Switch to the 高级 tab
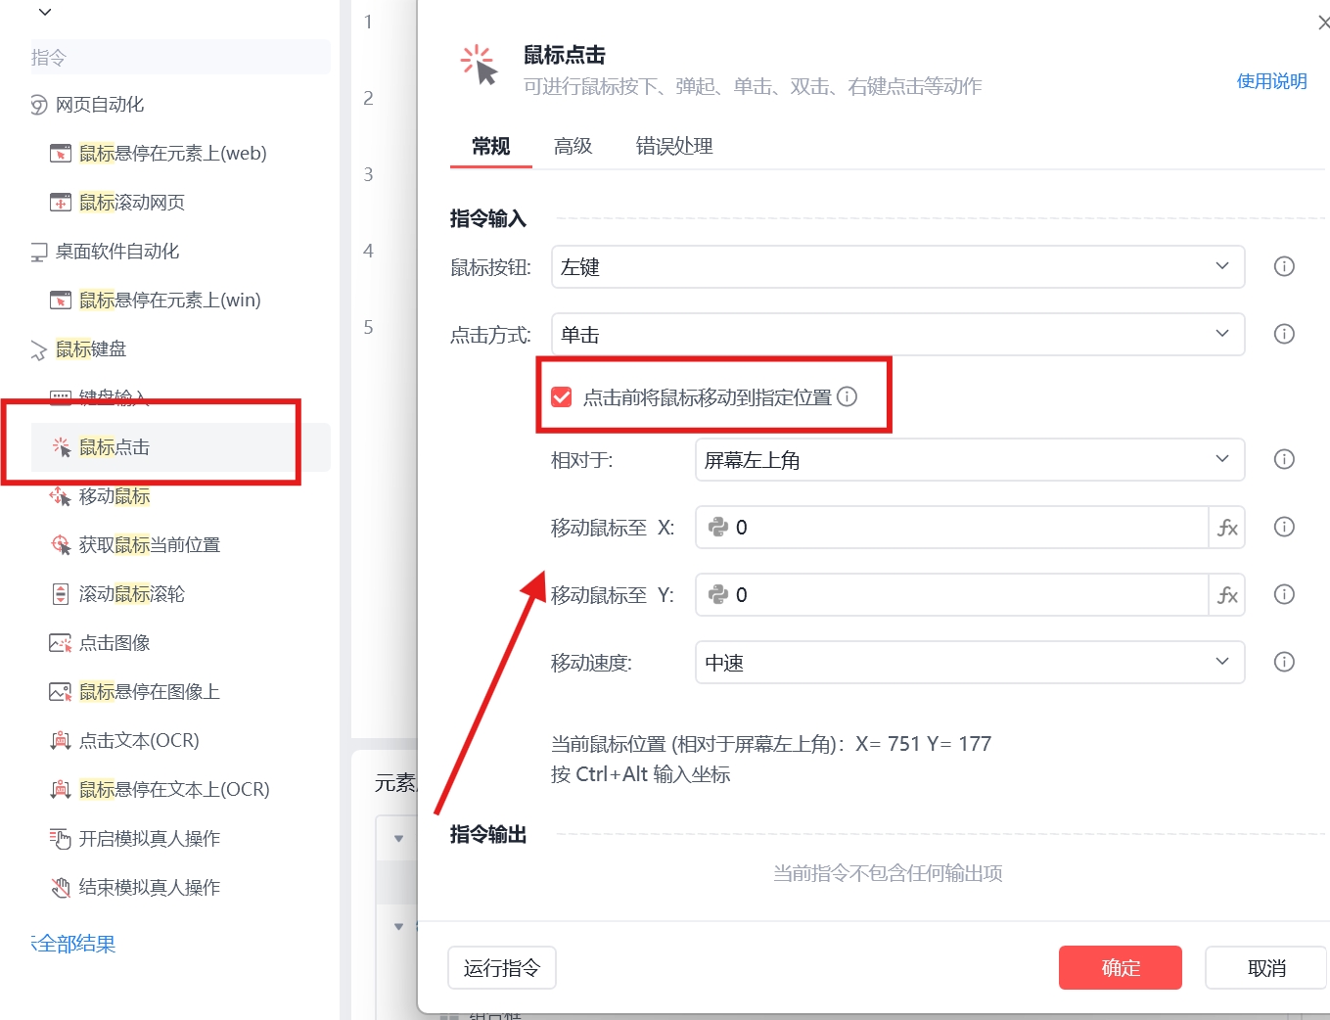Image resolution: width=1330 pixels, height=1020 pixels. point(573,147)
